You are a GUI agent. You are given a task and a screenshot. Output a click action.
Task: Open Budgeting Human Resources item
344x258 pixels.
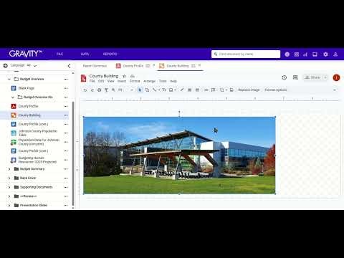tap(37, 160)
